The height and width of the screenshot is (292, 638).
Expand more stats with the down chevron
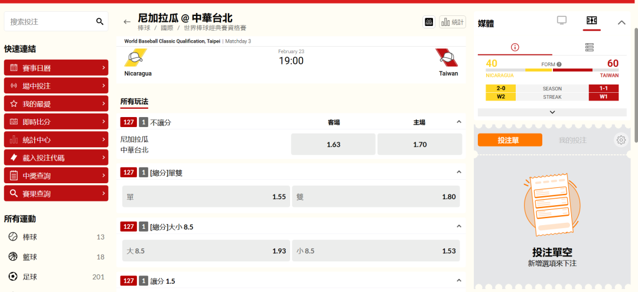click(x=552, y=112)
